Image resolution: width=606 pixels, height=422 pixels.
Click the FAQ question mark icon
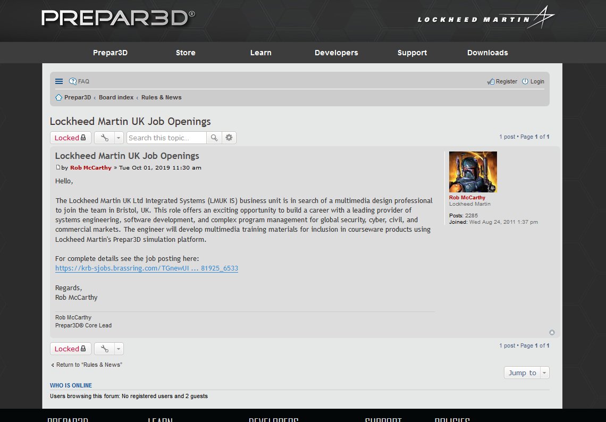(73, 81)
